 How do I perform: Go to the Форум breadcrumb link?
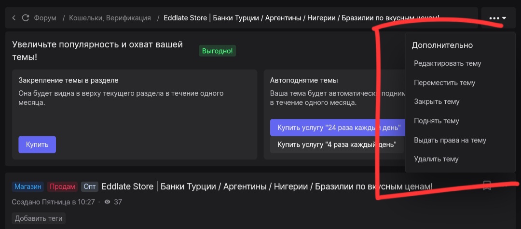45,18
